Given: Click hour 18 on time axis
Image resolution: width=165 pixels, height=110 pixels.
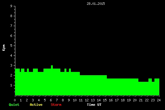Looking at the screenshot, I should tap(123, 100).
